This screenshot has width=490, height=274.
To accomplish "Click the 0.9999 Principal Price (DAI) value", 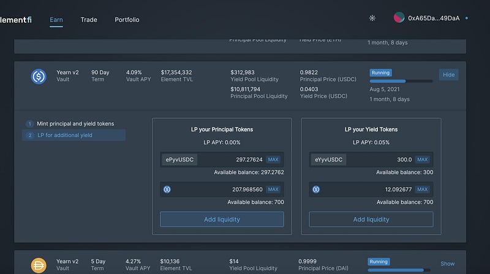I will (x=307, y=261).
